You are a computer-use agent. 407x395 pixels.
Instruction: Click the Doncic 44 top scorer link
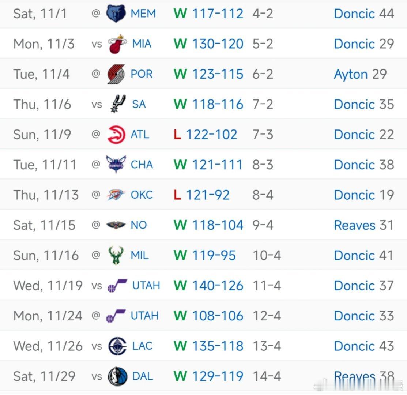364,14
